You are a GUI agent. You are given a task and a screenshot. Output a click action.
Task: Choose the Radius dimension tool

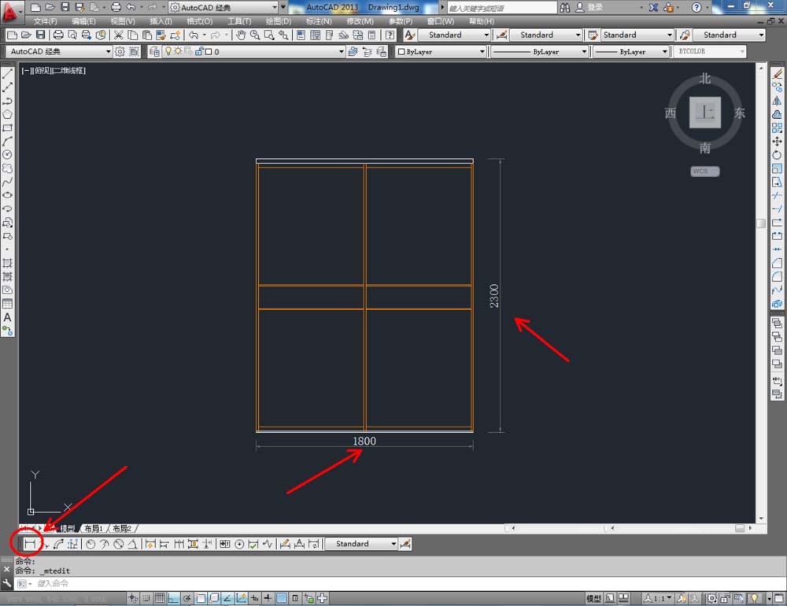(x=91, y=544)
